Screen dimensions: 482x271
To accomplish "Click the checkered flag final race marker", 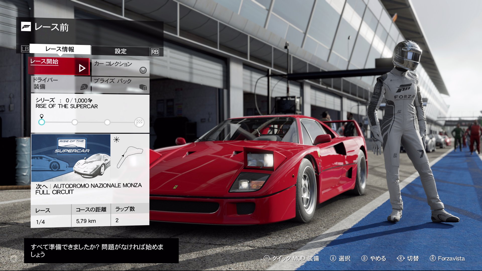I will coord(140,122).
